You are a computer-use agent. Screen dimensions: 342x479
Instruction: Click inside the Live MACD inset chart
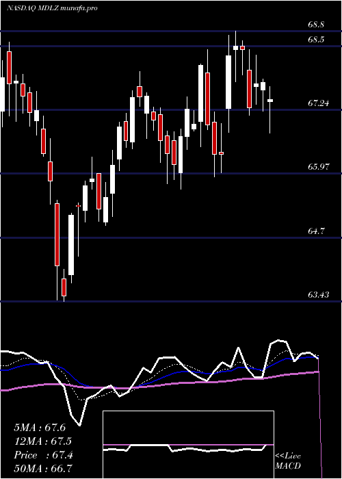pos(188,445)
